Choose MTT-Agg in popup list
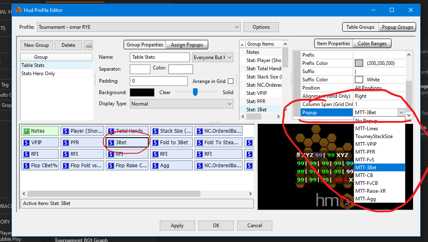428x242 pixels. [x=380, y=199]
